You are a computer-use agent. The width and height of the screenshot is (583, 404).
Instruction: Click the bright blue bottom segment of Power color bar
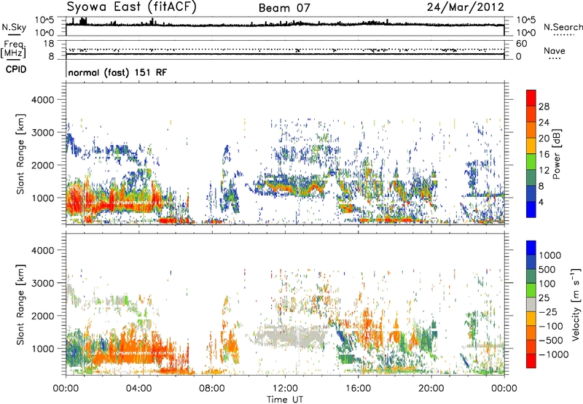[x=531, y=209]
